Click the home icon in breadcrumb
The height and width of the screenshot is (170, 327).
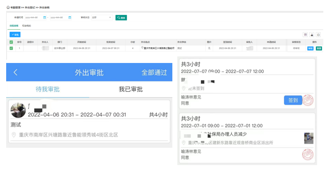click(x=9, y=8)
